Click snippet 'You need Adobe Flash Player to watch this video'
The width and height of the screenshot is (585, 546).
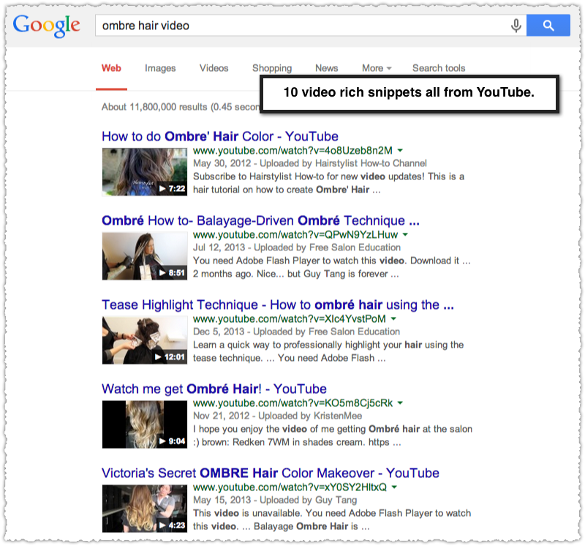tap(299, 261)
